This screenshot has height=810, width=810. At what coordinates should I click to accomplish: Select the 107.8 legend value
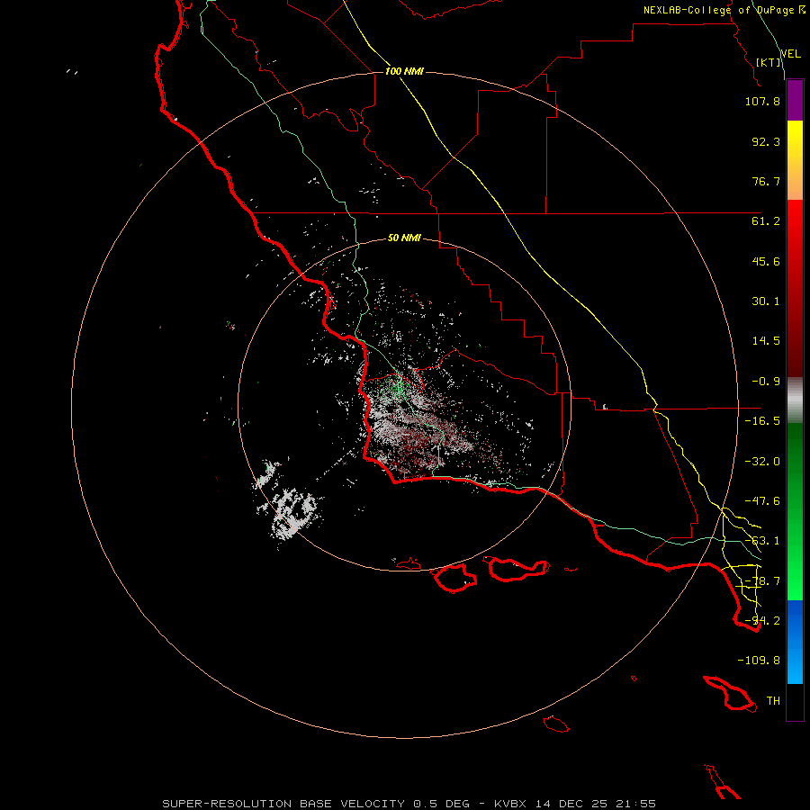coord(762,101)
